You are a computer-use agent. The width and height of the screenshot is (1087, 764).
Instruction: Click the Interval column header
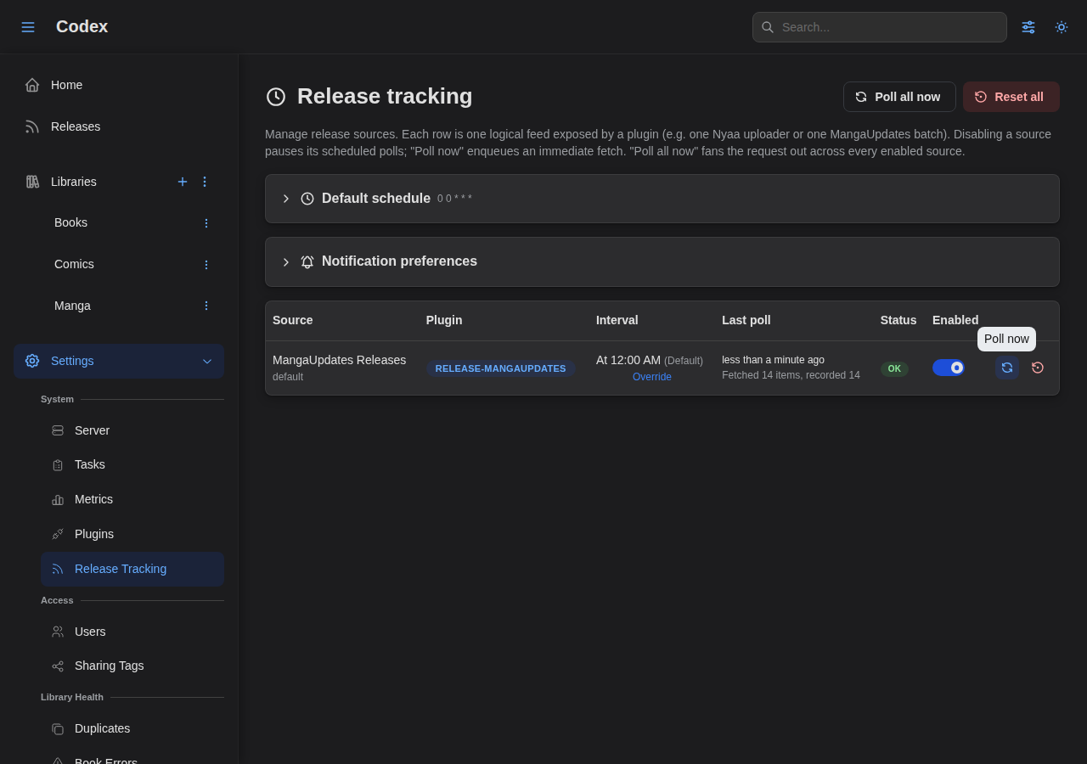click(617, 320)
